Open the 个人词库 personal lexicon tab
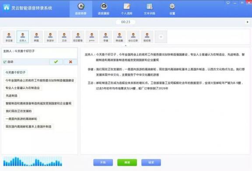 [126, 9]
